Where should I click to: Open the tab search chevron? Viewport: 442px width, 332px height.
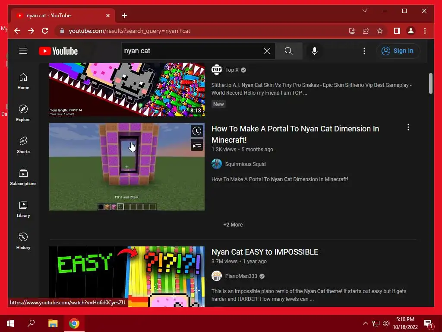pyautogui.click(x=364, y=11)
